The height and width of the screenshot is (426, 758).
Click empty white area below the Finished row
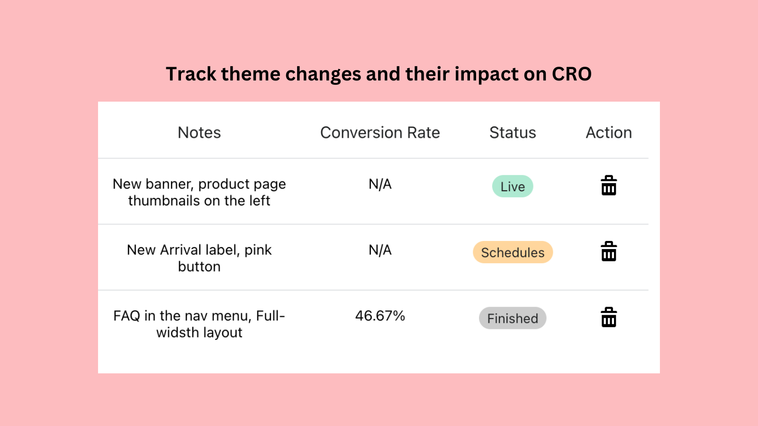point(379,357)
